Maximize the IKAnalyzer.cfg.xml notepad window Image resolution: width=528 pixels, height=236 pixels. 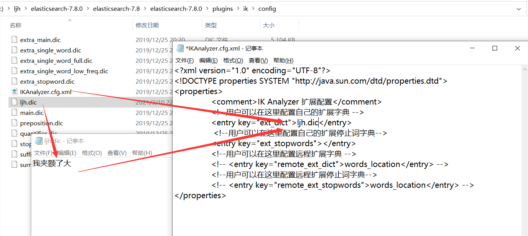coord(495,48)
